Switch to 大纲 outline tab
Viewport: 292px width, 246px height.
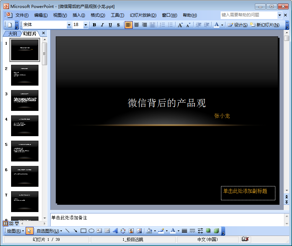[x=12, y=34]
